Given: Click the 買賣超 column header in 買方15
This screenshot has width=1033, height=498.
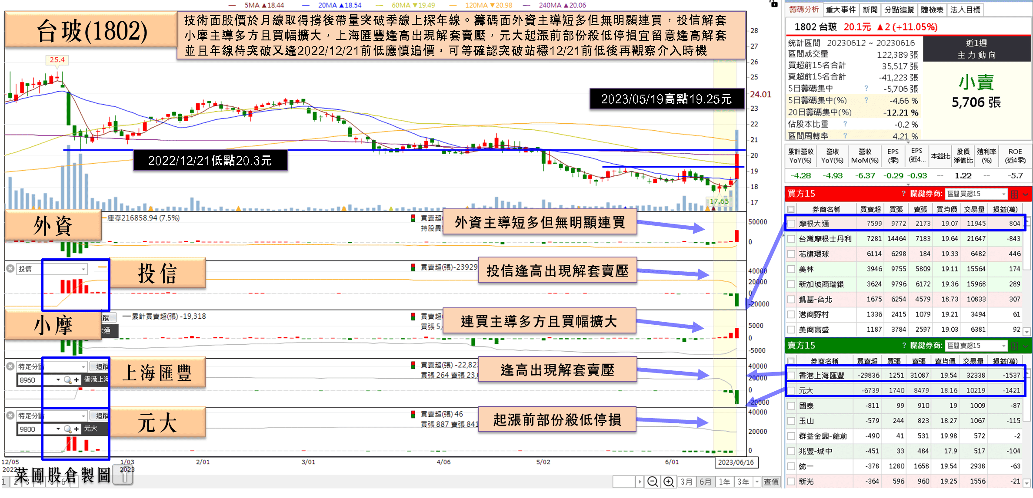Looking at the screenshot, I should [x=870, y=209].
